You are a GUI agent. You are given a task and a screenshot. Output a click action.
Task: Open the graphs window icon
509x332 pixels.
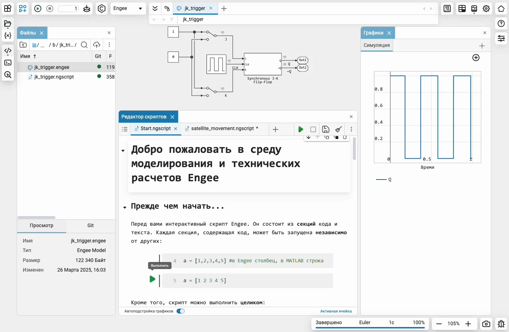coord(474,9)
